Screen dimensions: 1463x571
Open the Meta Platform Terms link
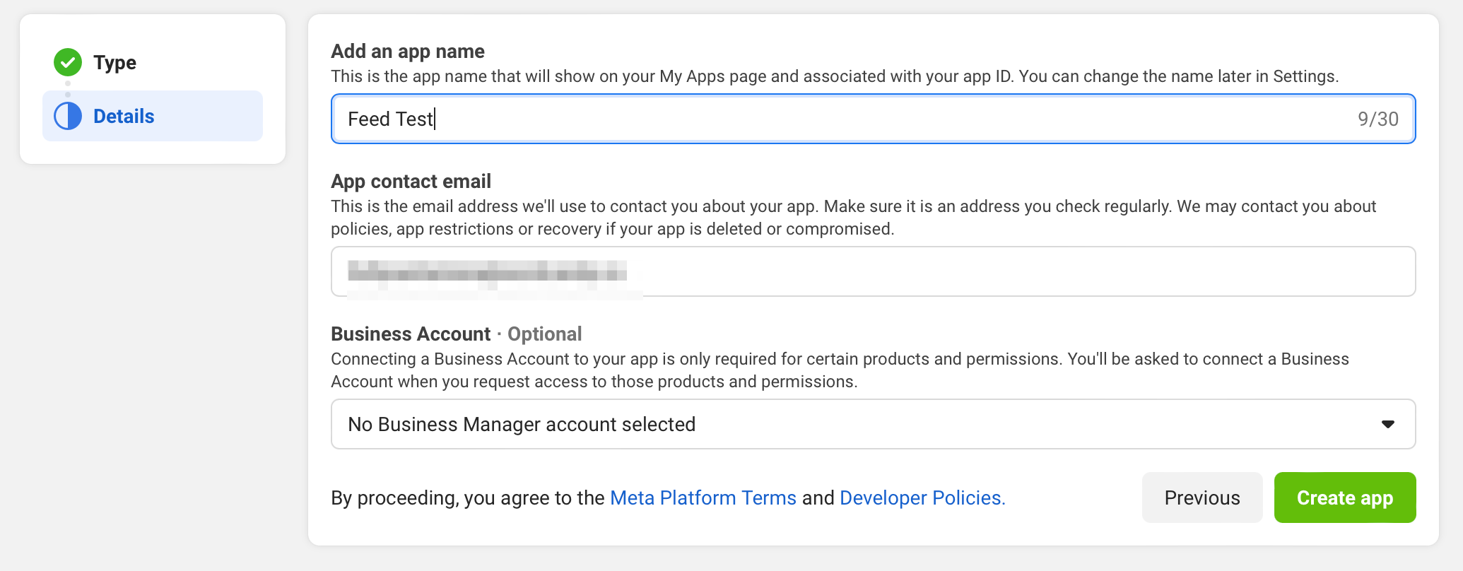[703, 498]
